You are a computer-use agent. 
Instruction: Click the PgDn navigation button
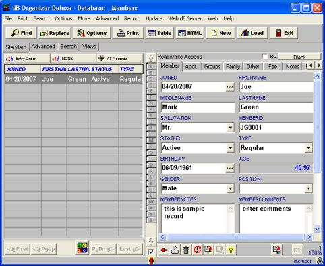pos(103,249)
